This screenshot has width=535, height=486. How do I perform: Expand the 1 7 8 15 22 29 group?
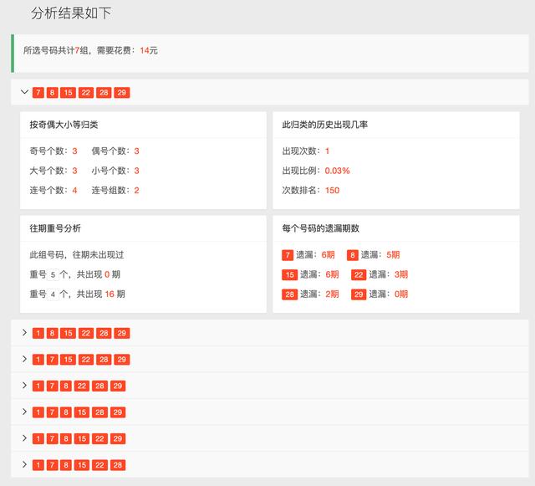click(25, 438)
